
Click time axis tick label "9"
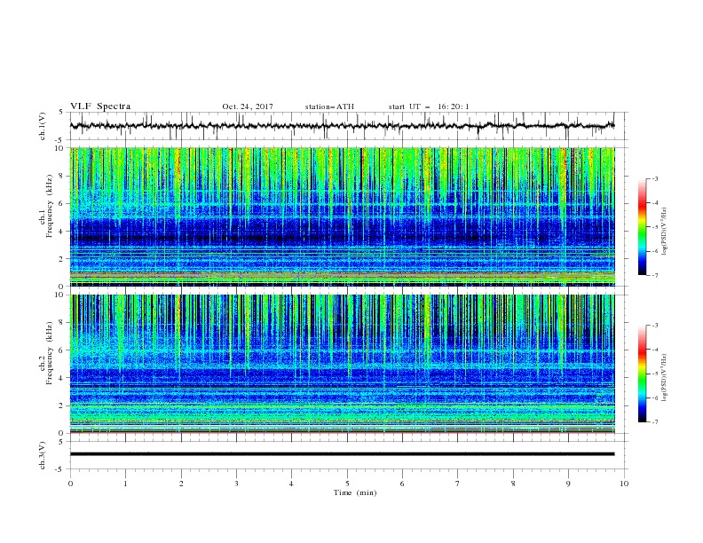coord(568,484)
